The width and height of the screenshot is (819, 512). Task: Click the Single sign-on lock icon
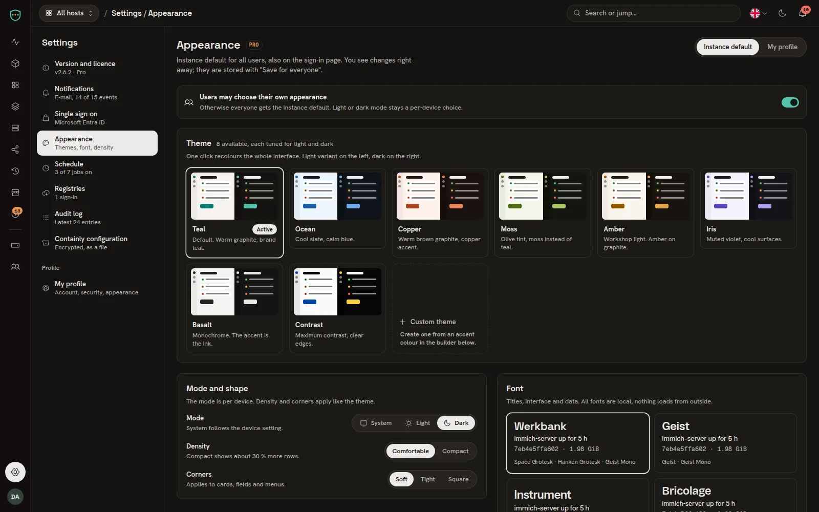click(46, 118)
